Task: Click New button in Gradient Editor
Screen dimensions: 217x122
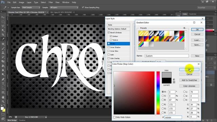Action: click(197, 56)
